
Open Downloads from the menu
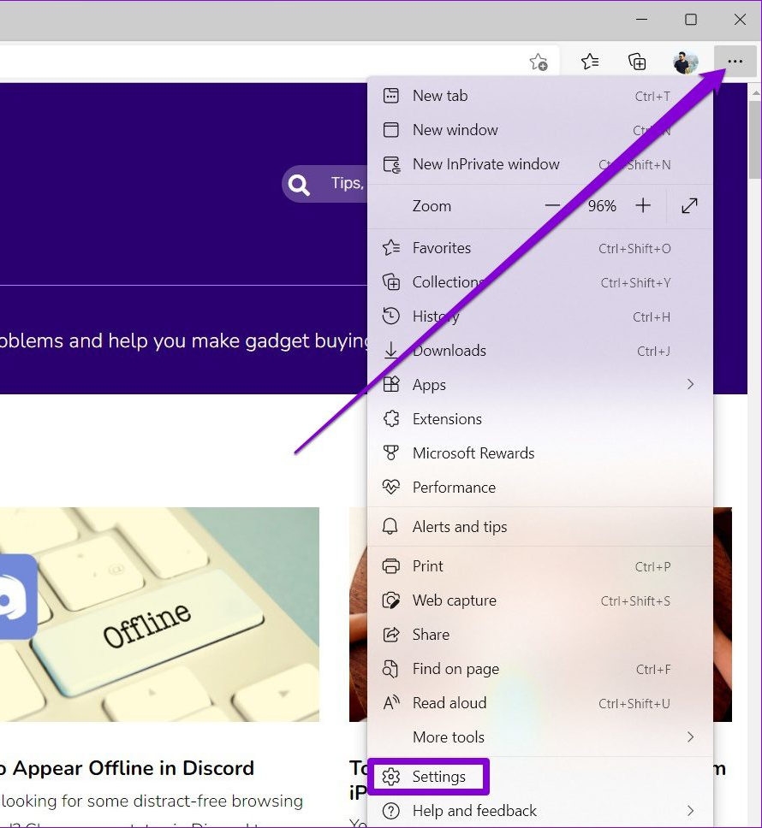point(449,350)
